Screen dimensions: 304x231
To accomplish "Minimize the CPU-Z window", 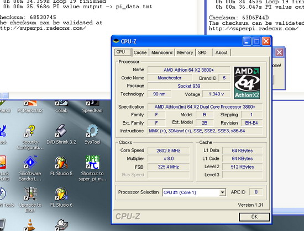I will pos(247,41).
